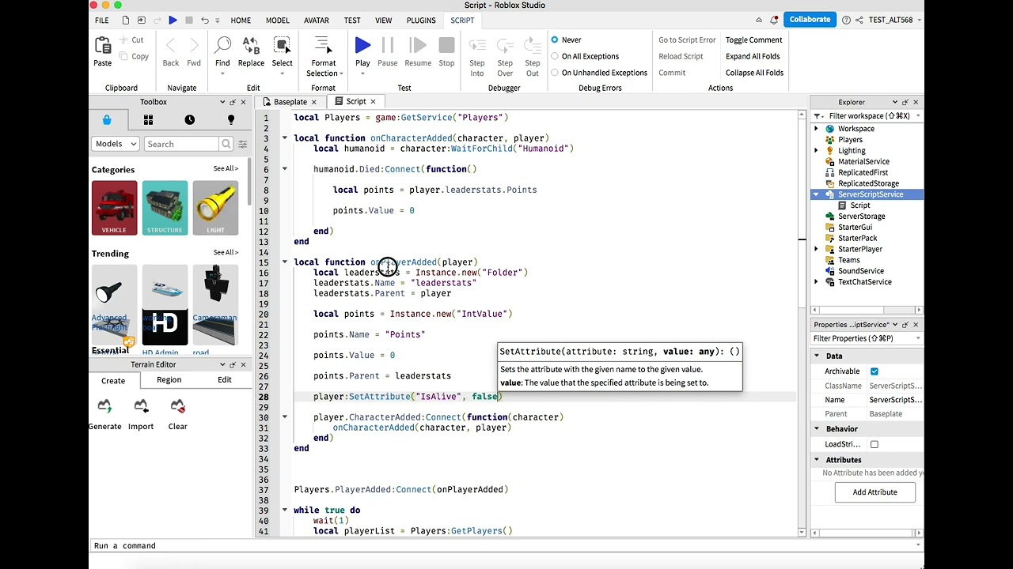The height and width of the screenshot is (569, 1013).
Task: Open the Toolbox filter options icon
Action: (x=243, y=144)
